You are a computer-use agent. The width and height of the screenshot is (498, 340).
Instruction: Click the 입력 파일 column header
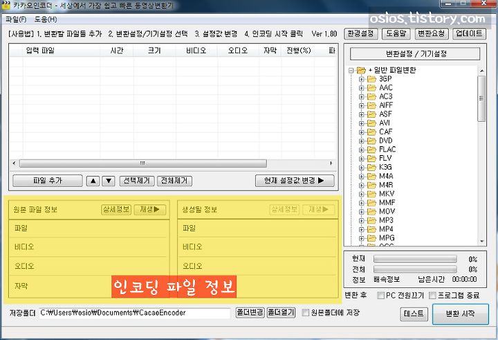(62, 51)
